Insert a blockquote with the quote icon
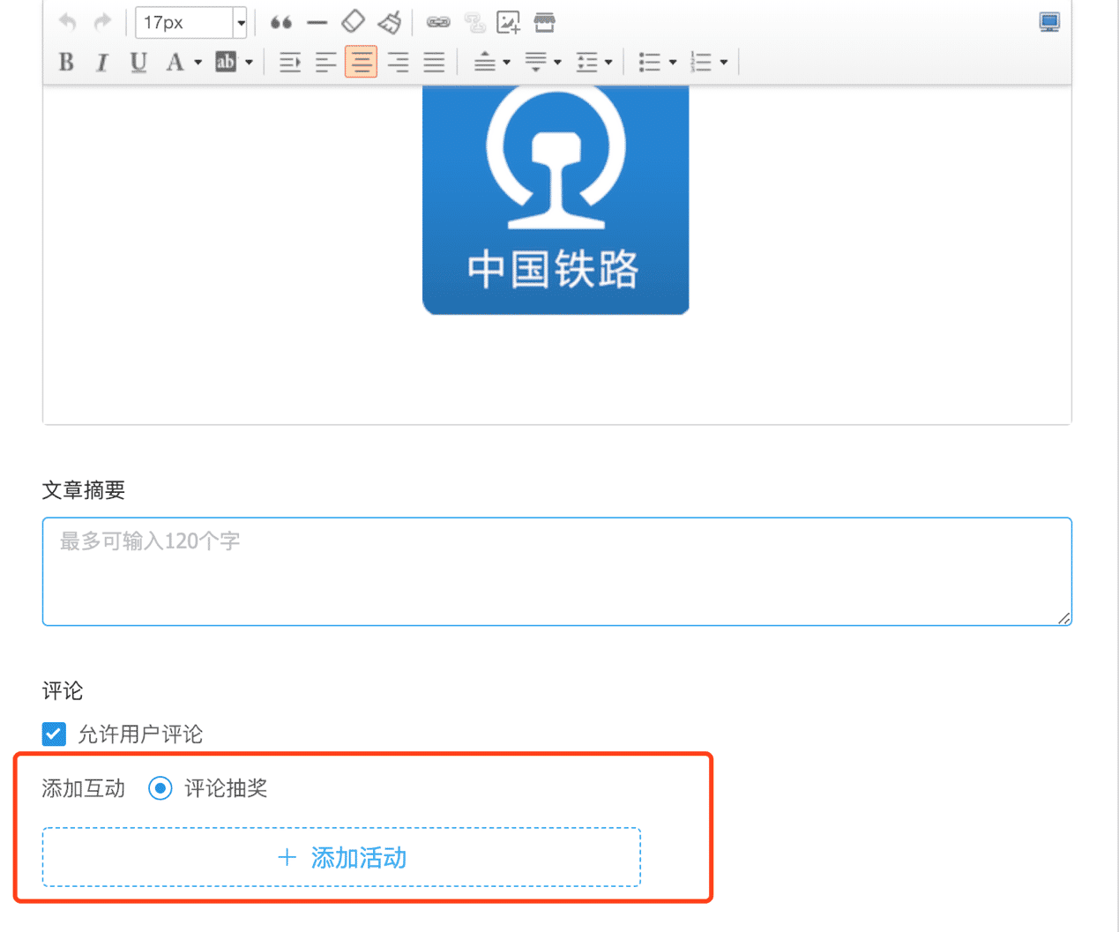 coord(281,22)
